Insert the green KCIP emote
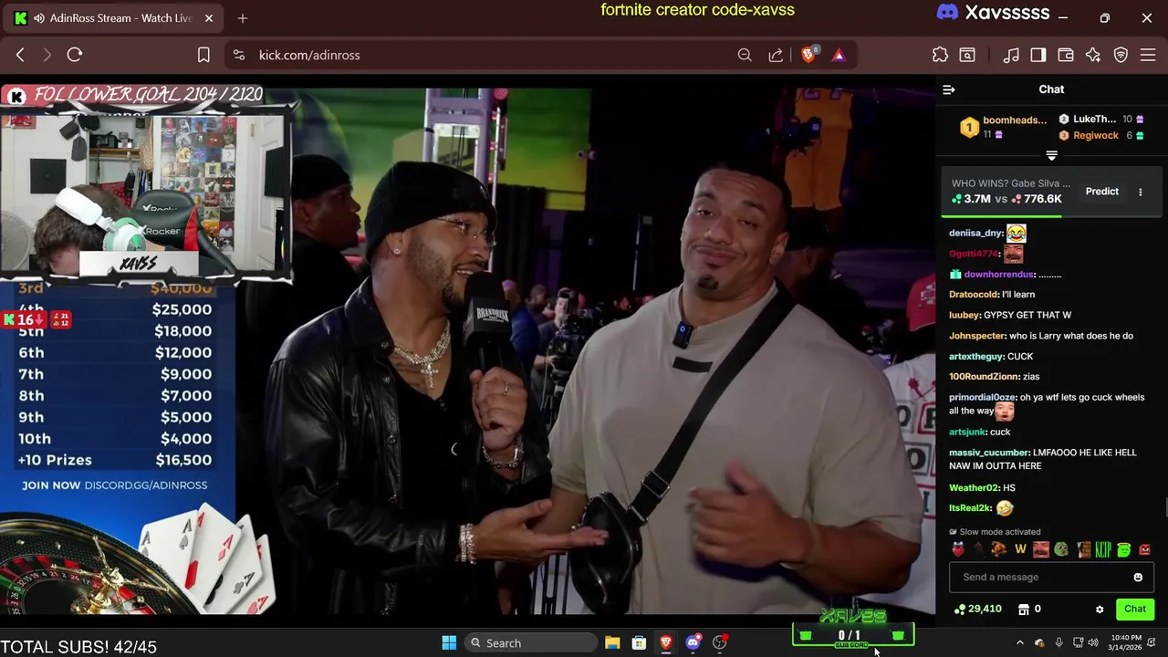 1103,549
